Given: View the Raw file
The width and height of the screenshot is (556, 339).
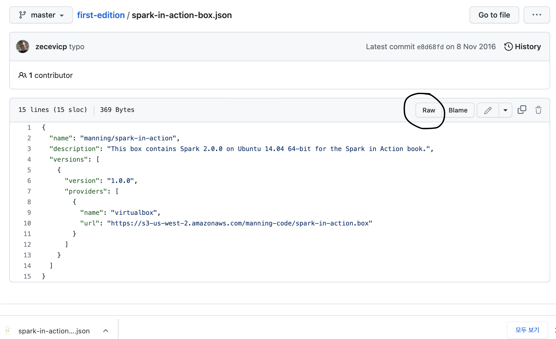Looking at the screenshot, I should [429, 110].
